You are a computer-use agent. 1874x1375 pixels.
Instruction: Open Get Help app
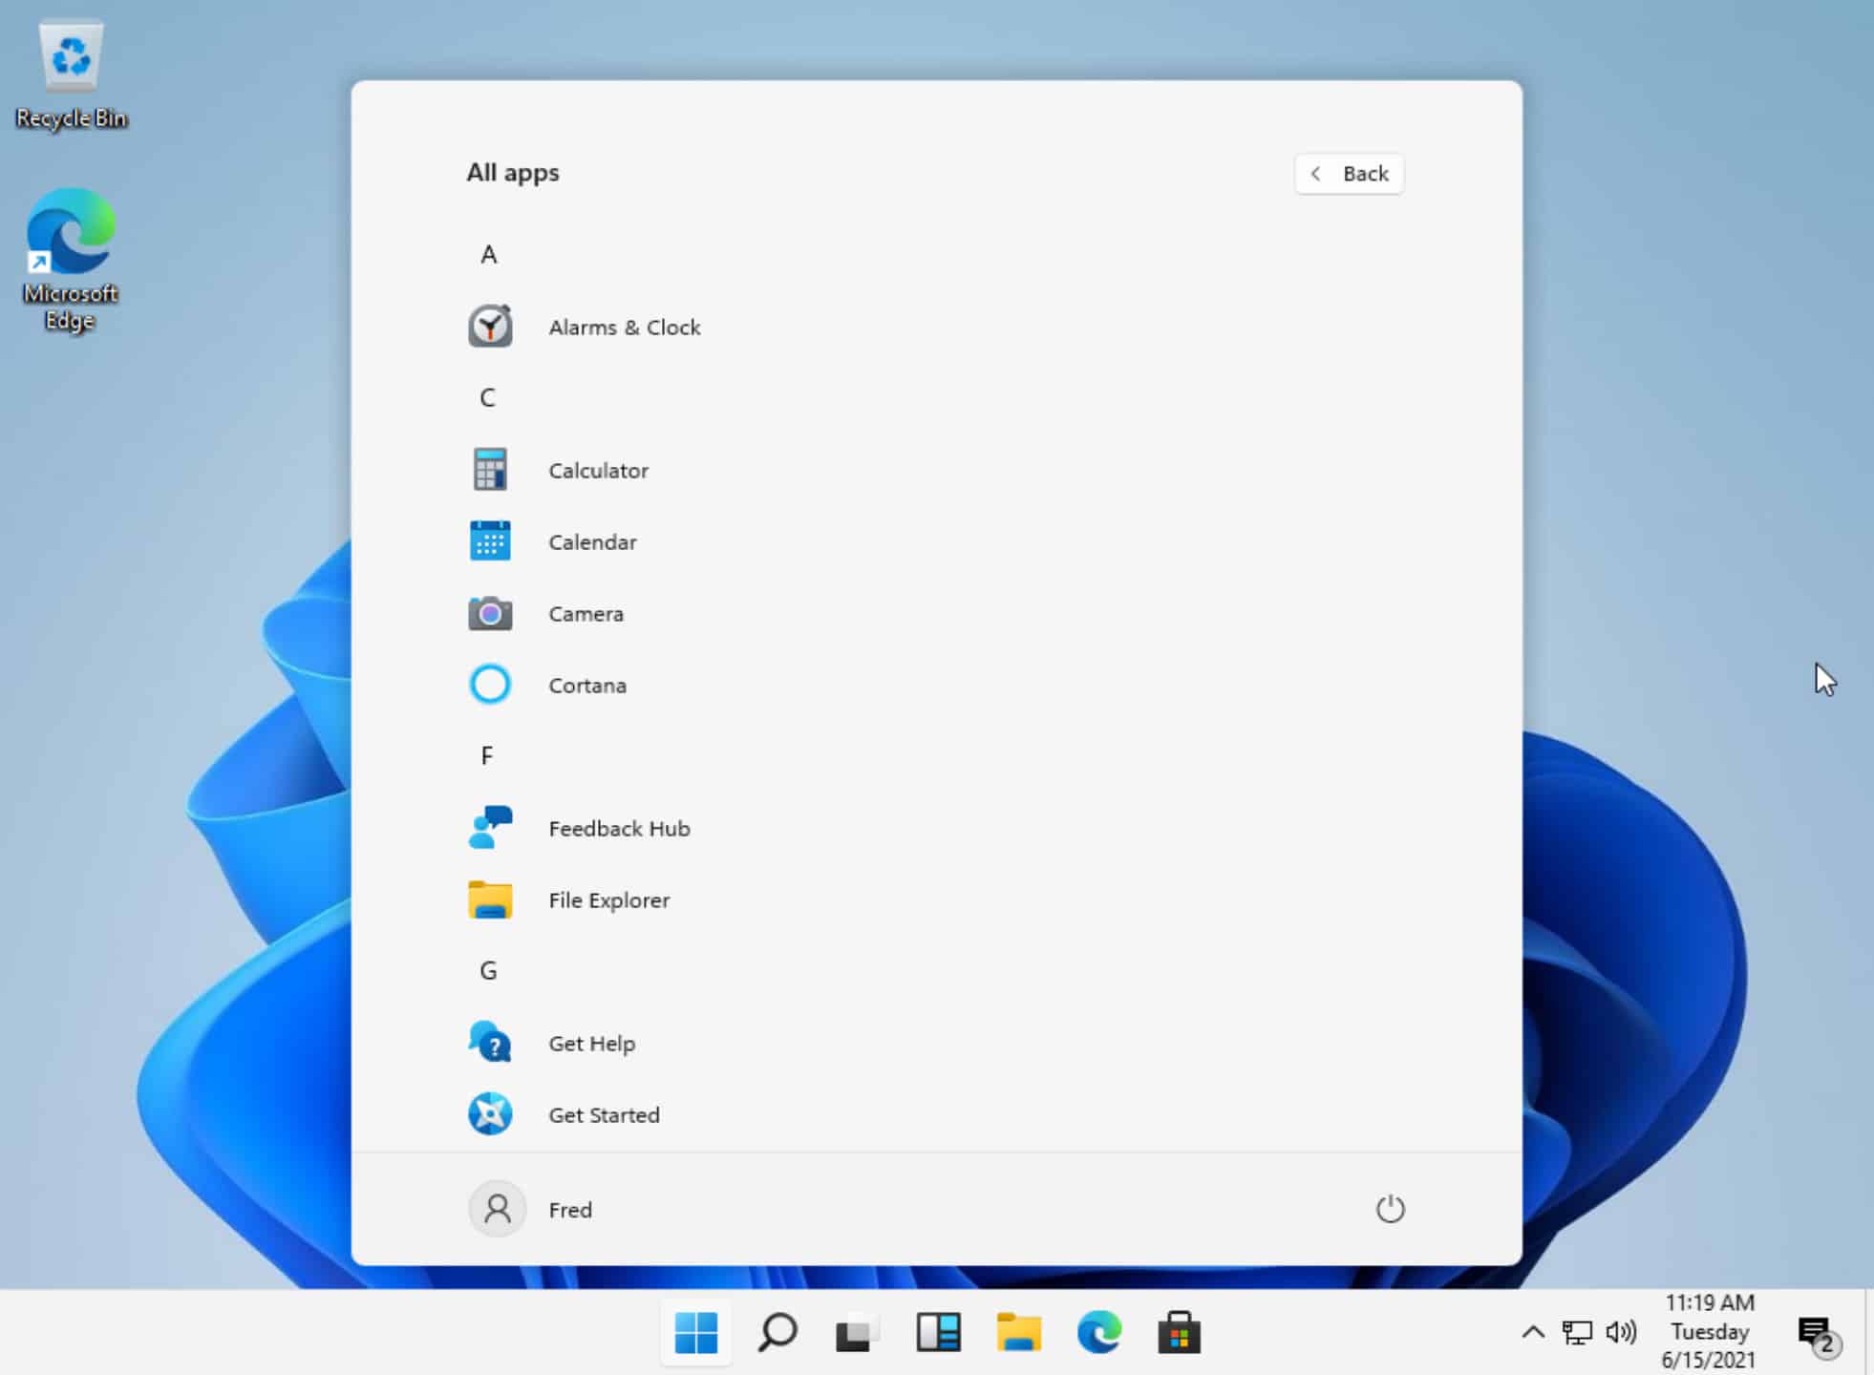pyautogui.click(x=592, y=1044)
